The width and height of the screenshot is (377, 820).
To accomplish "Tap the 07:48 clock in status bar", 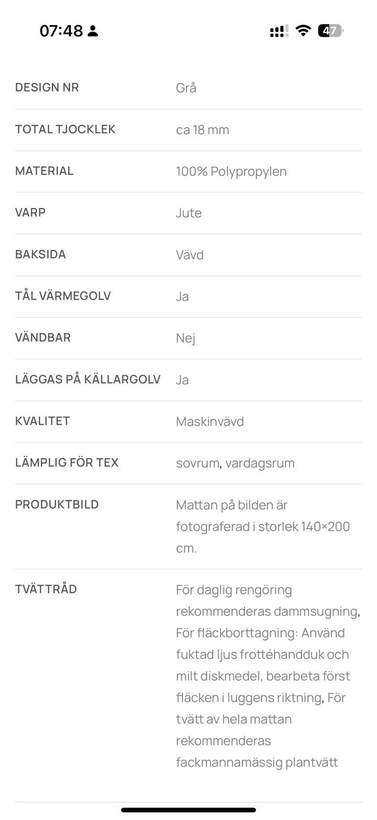I will [61, 31].
